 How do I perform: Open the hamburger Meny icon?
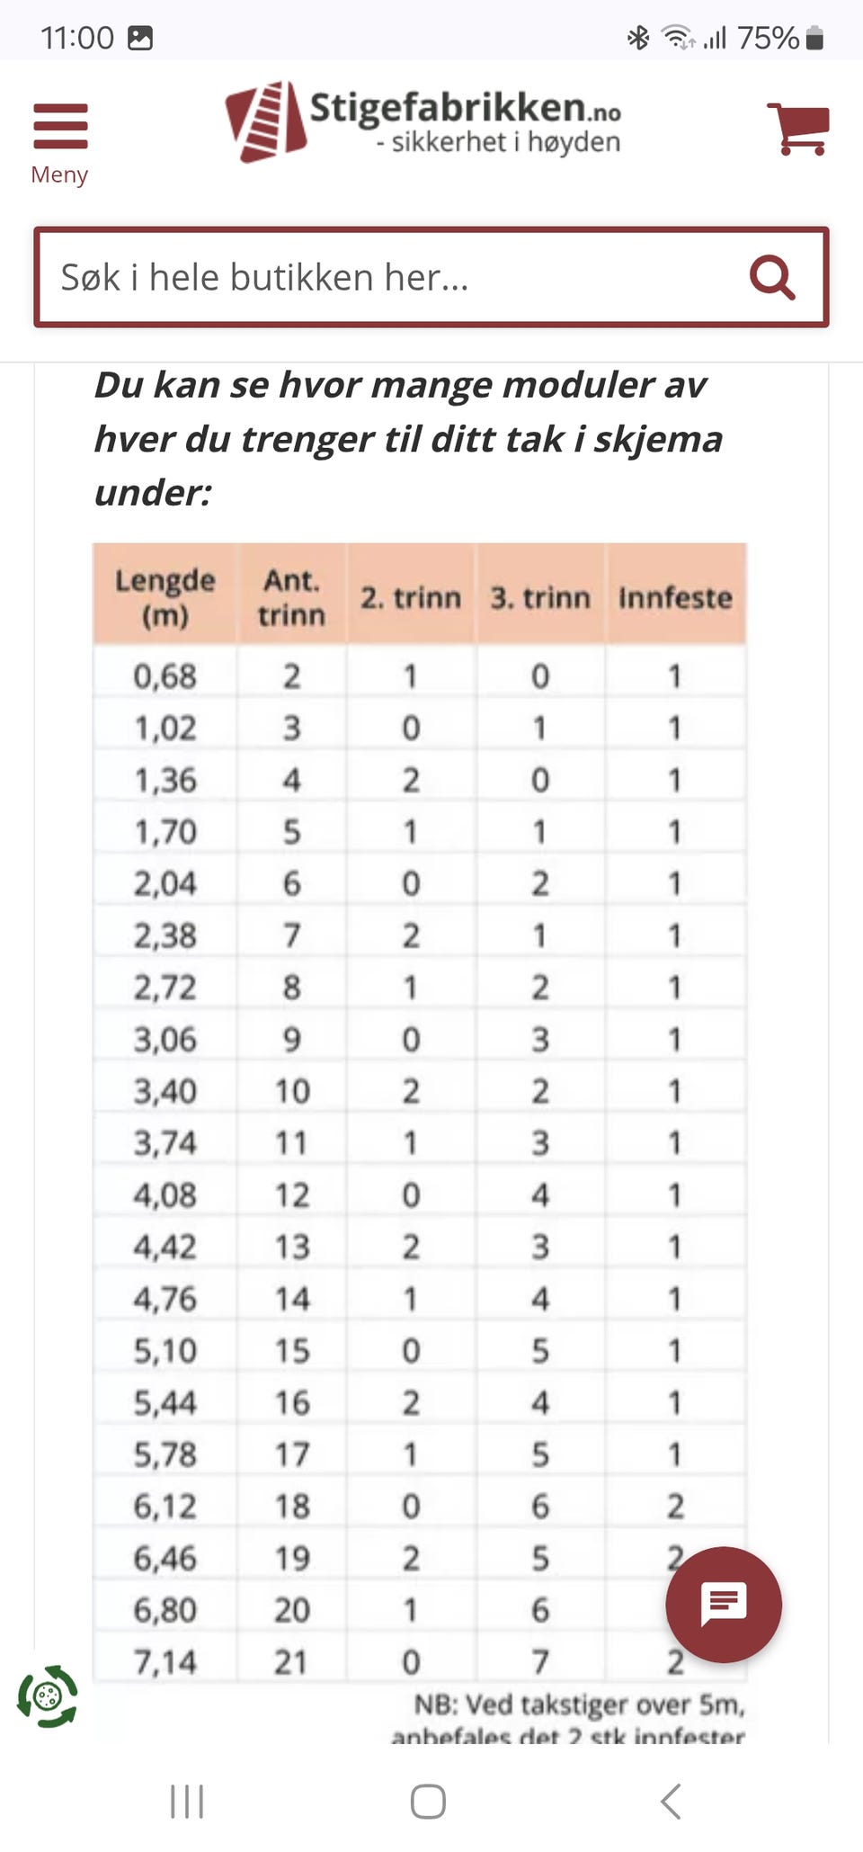click(60, 126)
